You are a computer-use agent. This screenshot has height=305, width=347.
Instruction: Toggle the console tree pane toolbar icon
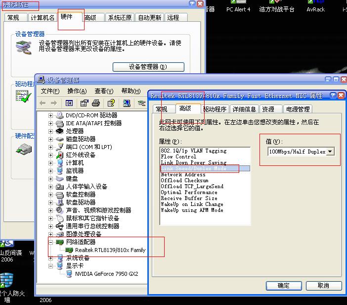[x=69, y=103]
